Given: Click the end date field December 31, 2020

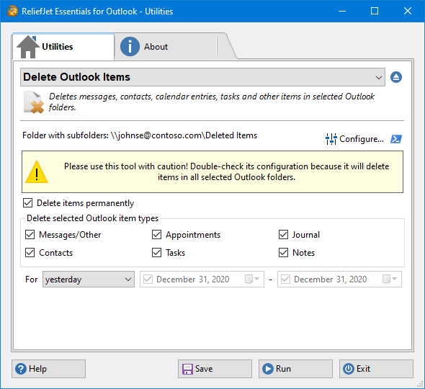Looking at the screenshot, I should click(x=339, y=280).
